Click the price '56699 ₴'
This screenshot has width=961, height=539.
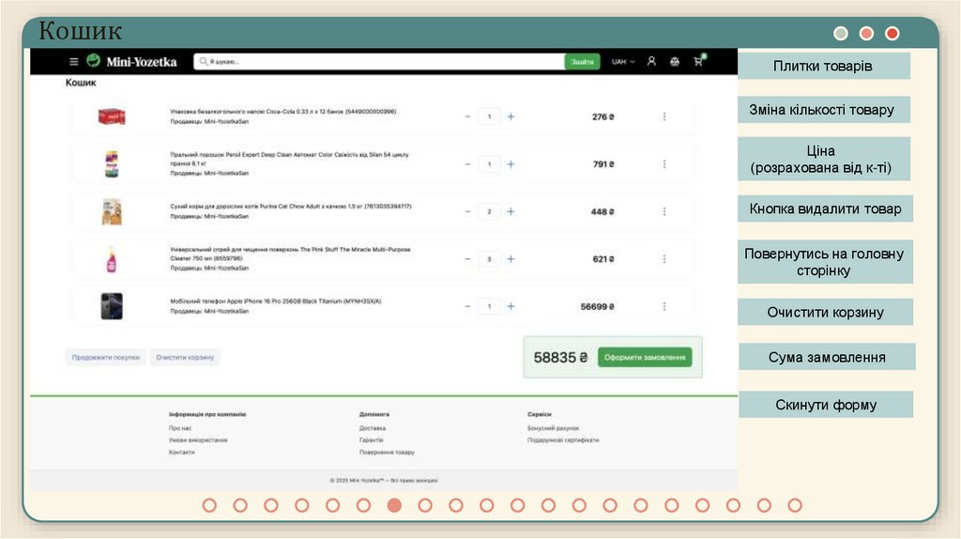pyautogui.click(x=598, y=307)
